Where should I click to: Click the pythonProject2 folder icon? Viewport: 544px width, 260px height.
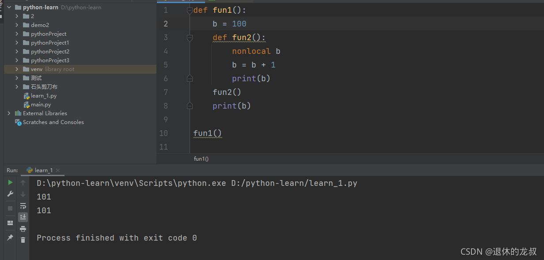pos(26,51)
